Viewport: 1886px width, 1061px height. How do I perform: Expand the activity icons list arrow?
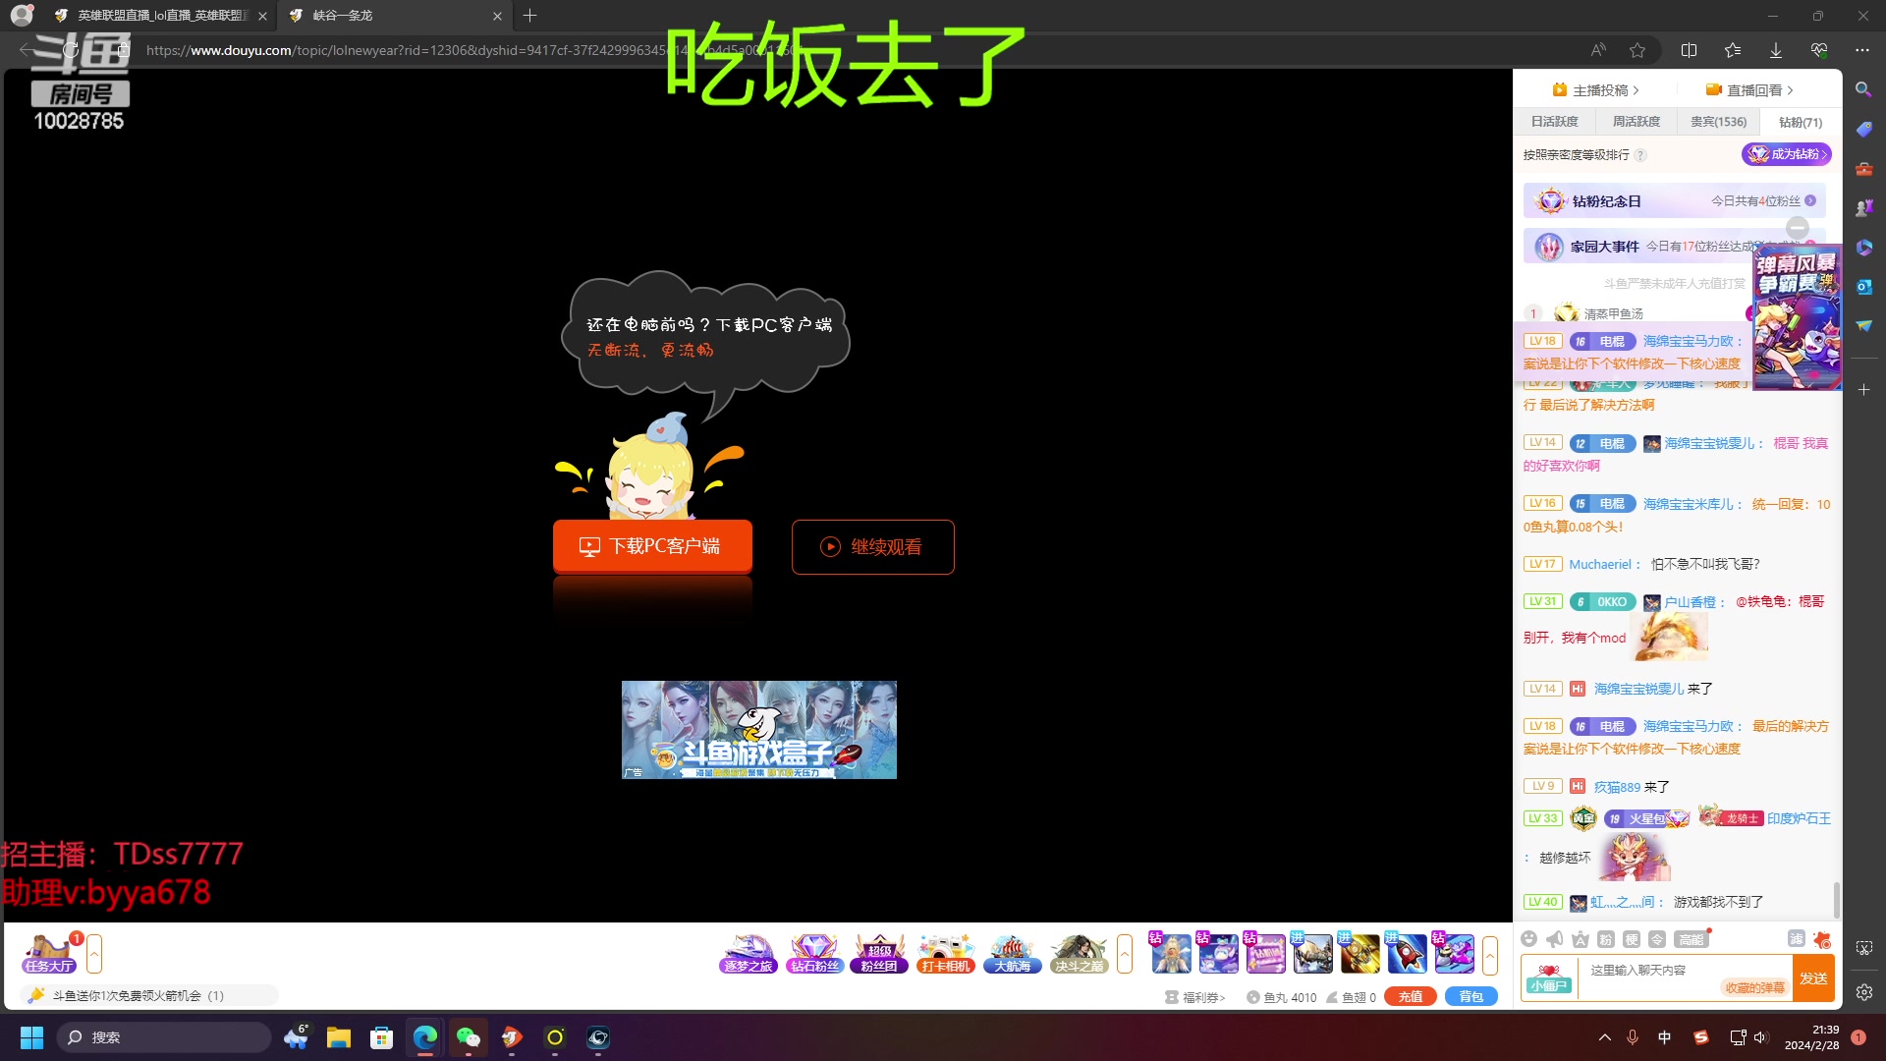[x=1125, y=954]
